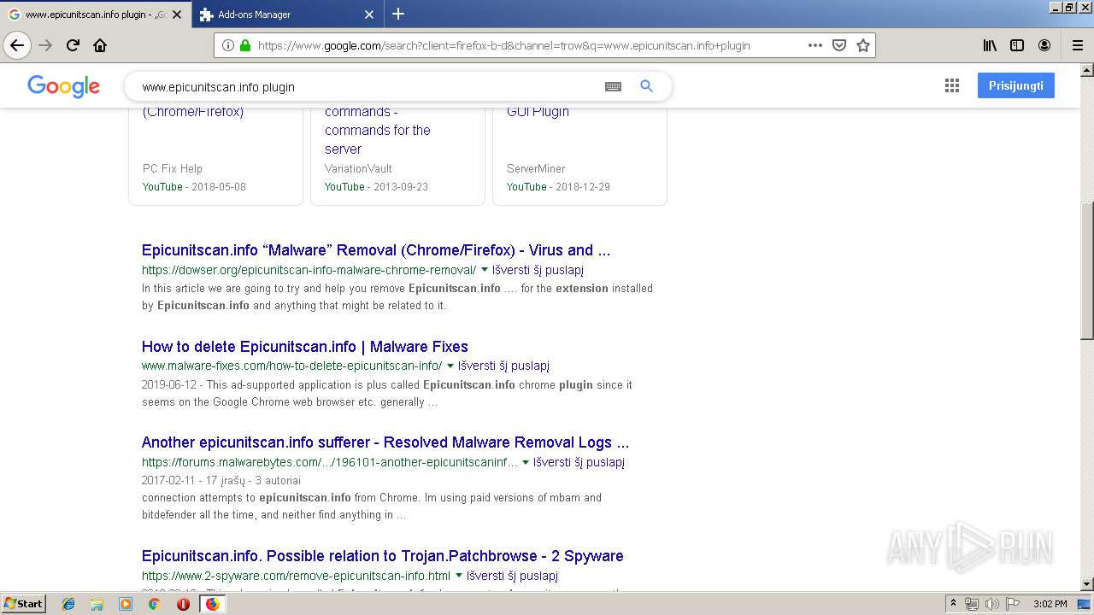
Task: Click the Prisijungti sign-in button
Action: click(x=1015, y=85)
